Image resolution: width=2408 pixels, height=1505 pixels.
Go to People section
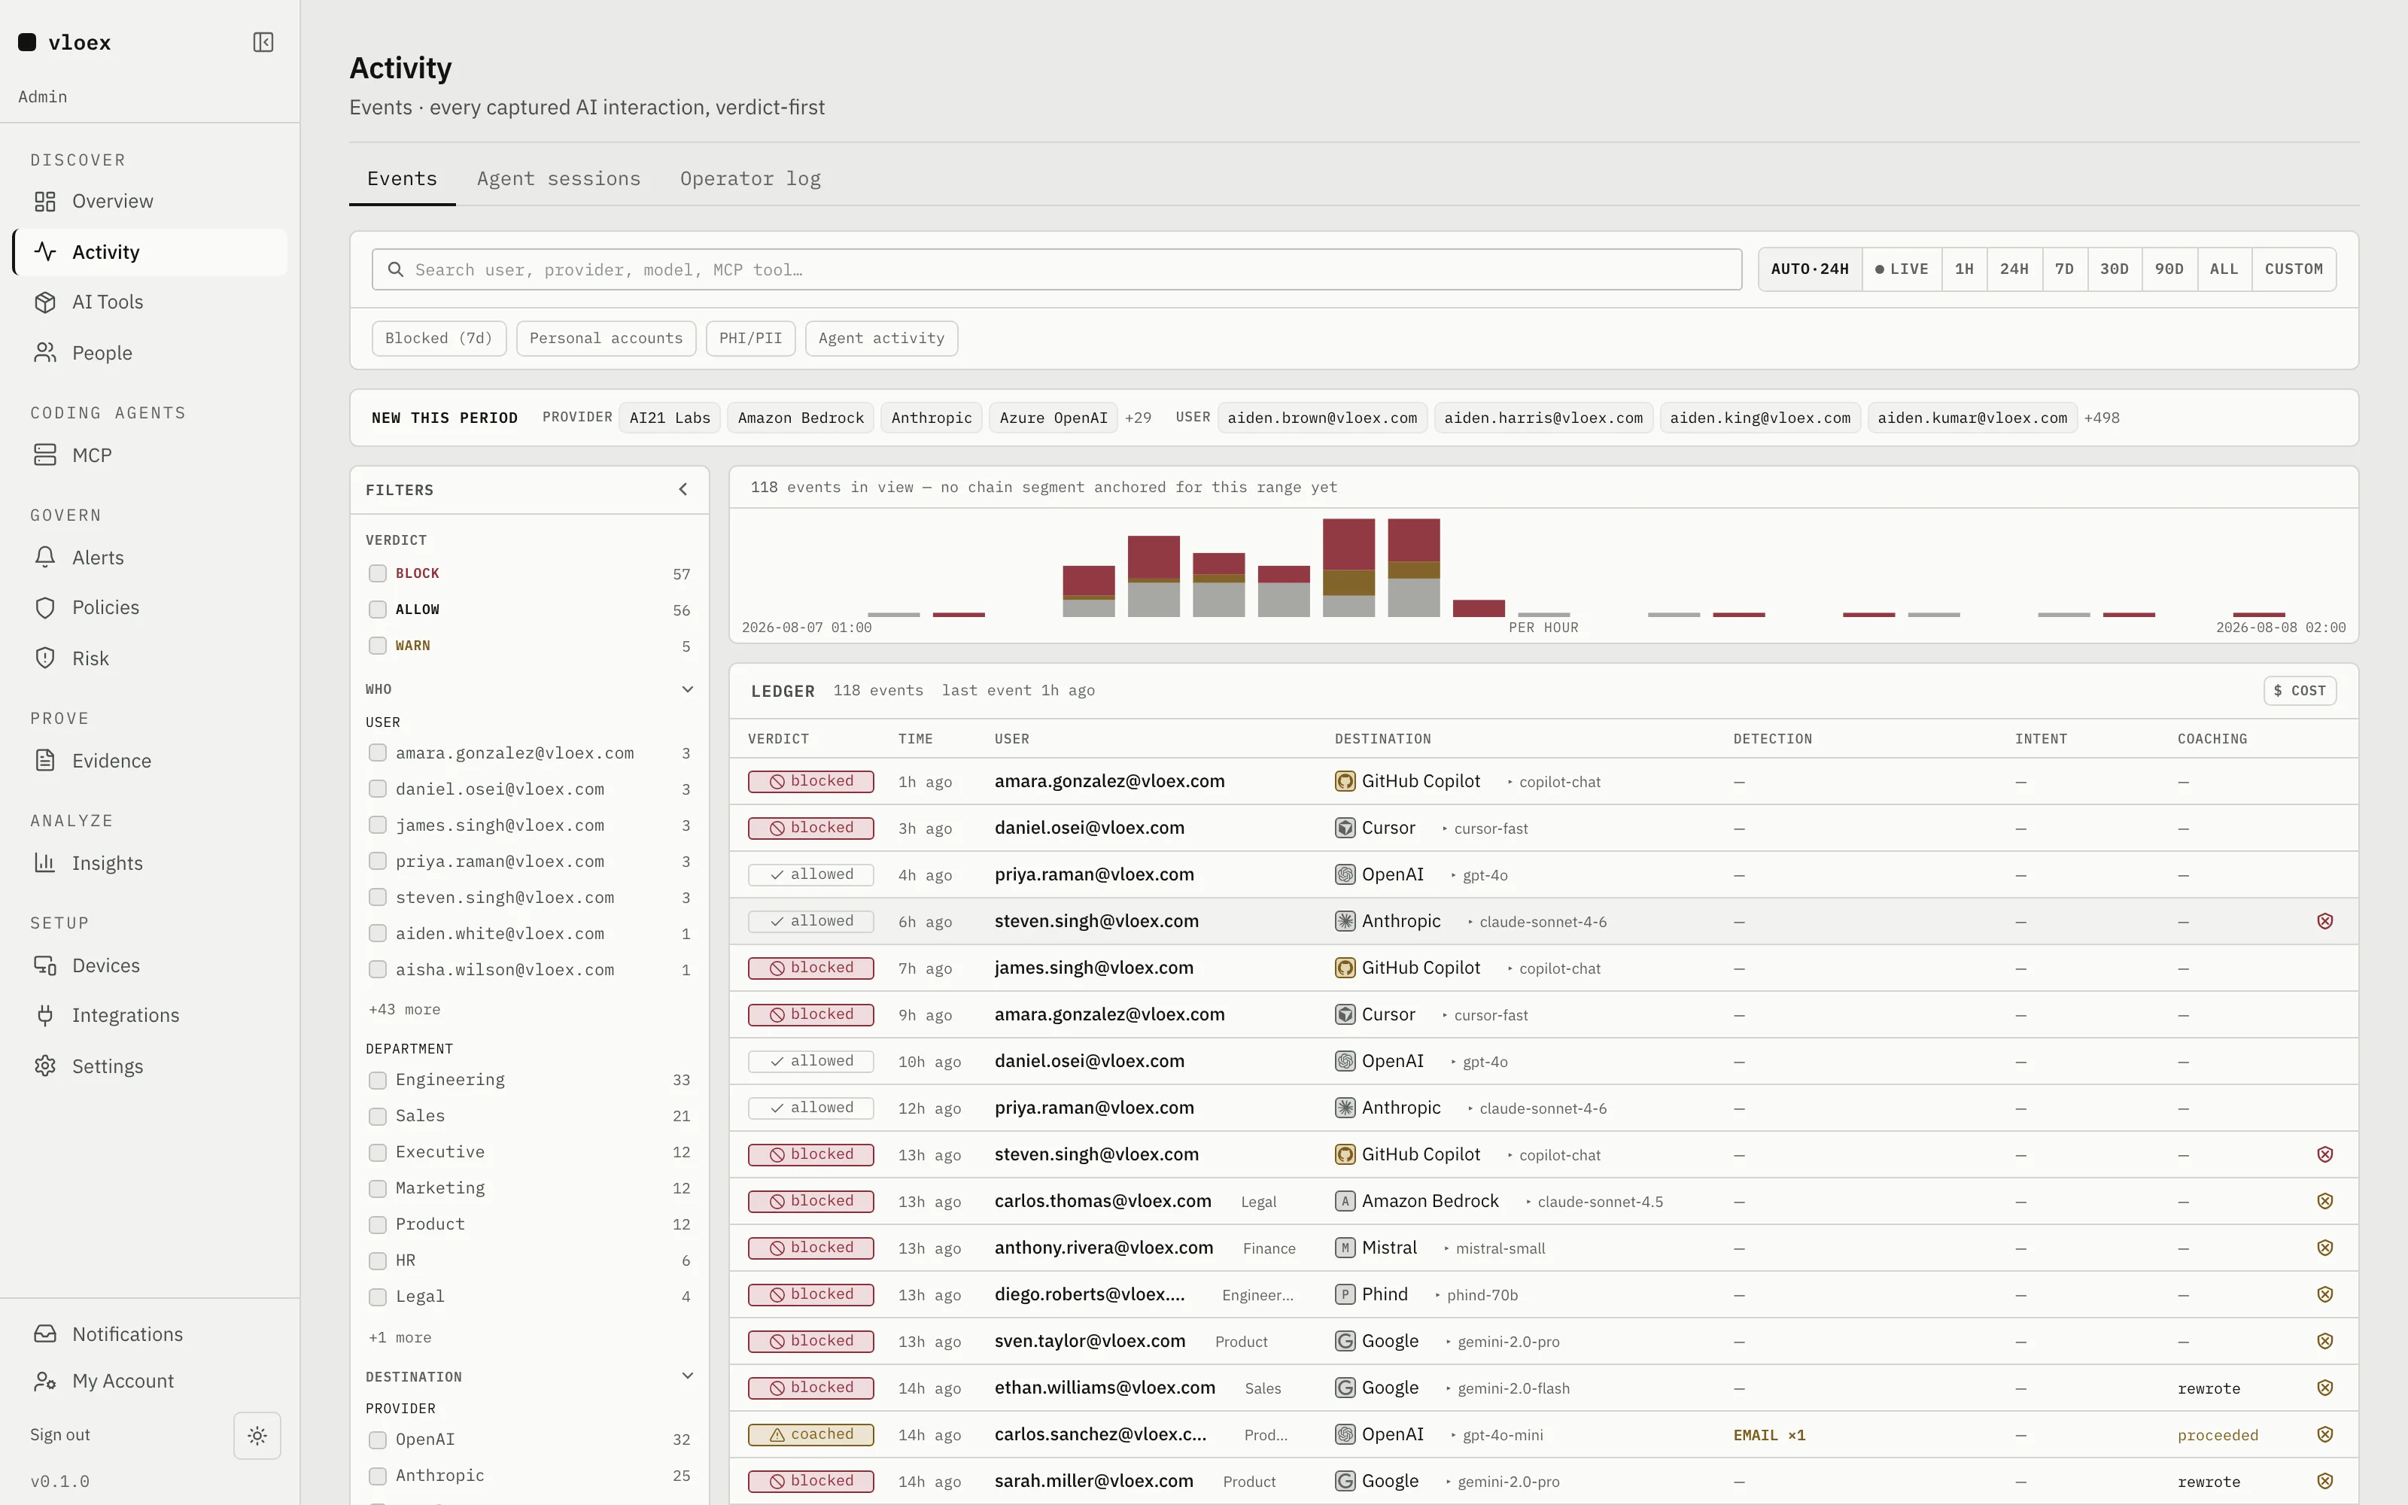150,352
